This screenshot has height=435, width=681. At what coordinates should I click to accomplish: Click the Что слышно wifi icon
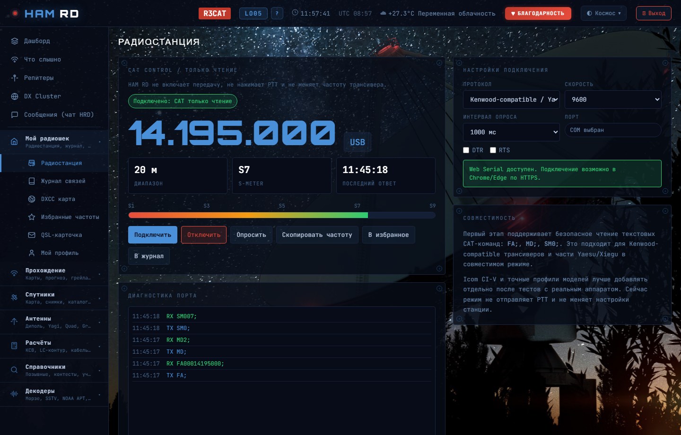pos(15,60)
